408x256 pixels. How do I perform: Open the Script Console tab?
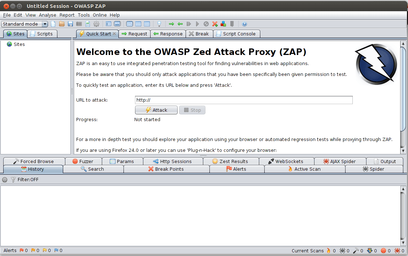pos(236,34)
